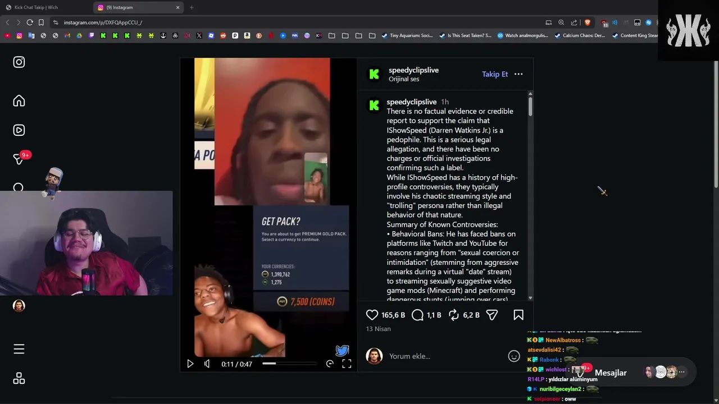Click the 13 Nisan post date
719x404 pixels.
click(378, 329)
